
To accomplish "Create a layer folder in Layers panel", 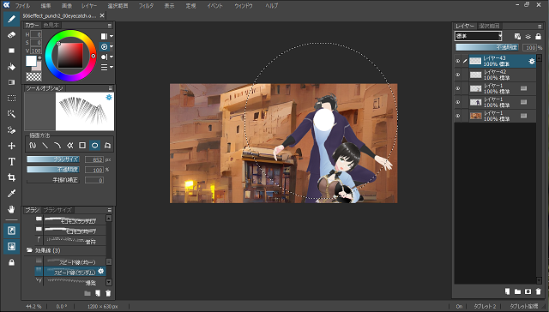I will [x=517, y=291].
